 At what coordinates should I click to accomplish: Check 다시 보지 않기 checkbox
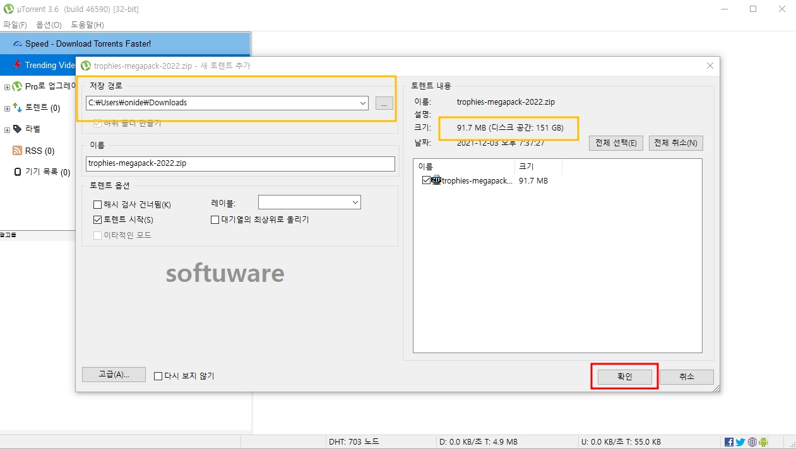pyautogui.click(x=158, y=376)
